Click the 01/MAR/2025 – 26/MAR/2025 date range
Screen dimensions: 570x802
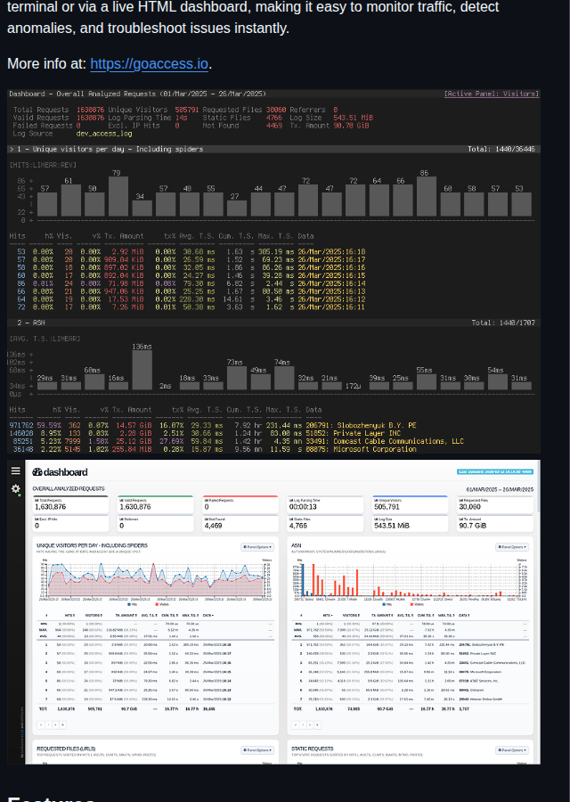click(x=500, y=489)
